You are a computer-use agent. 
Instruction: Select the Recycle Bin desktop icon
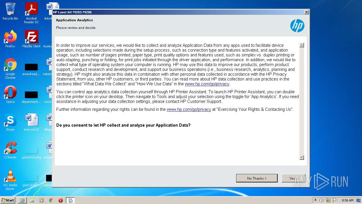[x=10, y=11]
